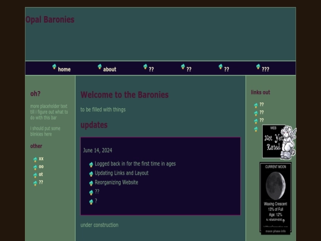Open the ot link under other

point(41,174)
